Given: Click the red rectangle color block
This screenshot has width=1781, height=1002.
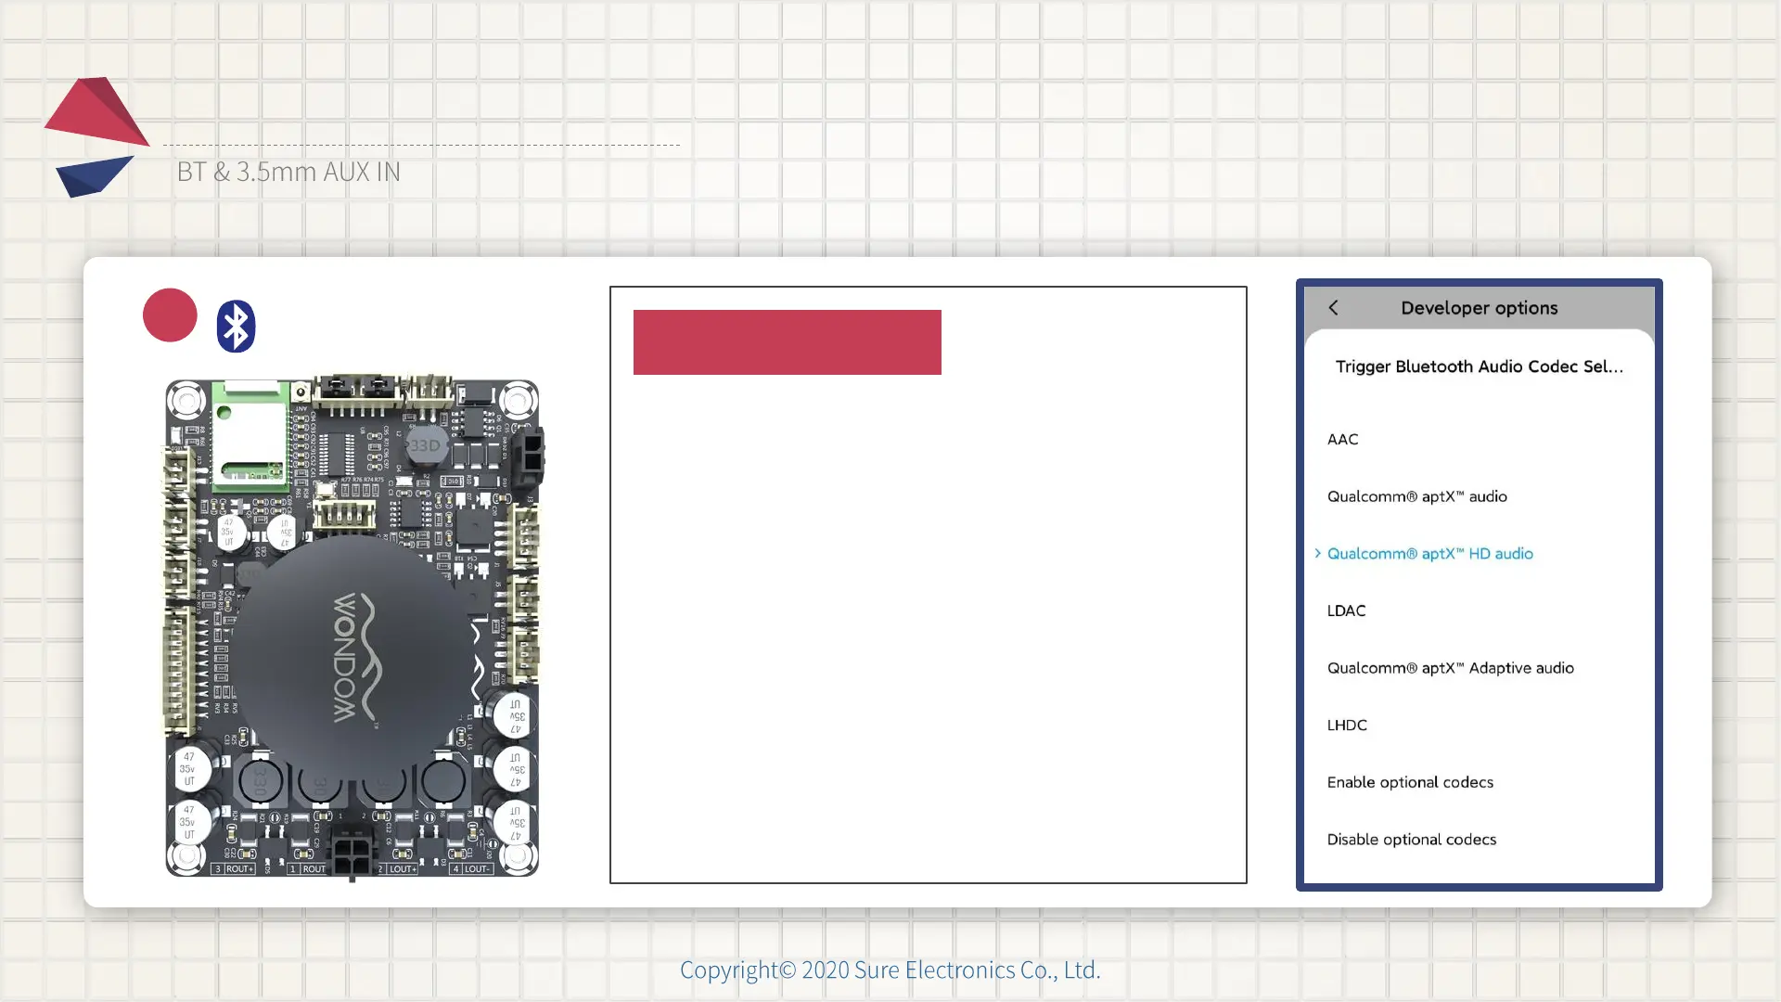Looking at the screenshot, I should click(x=787, y=342).
